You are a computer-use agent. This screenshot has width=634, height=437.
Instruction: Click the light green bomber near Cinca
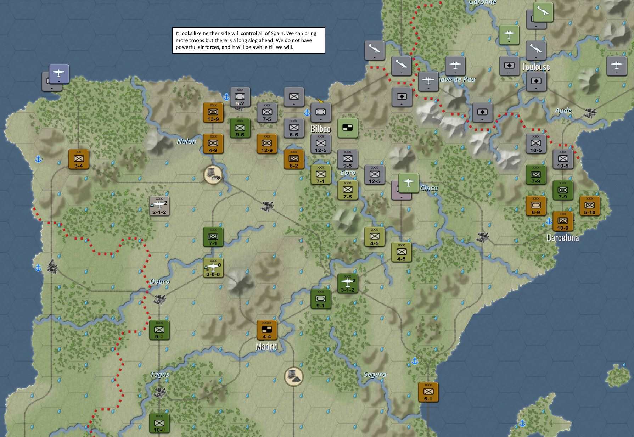[x=409, y=184]
